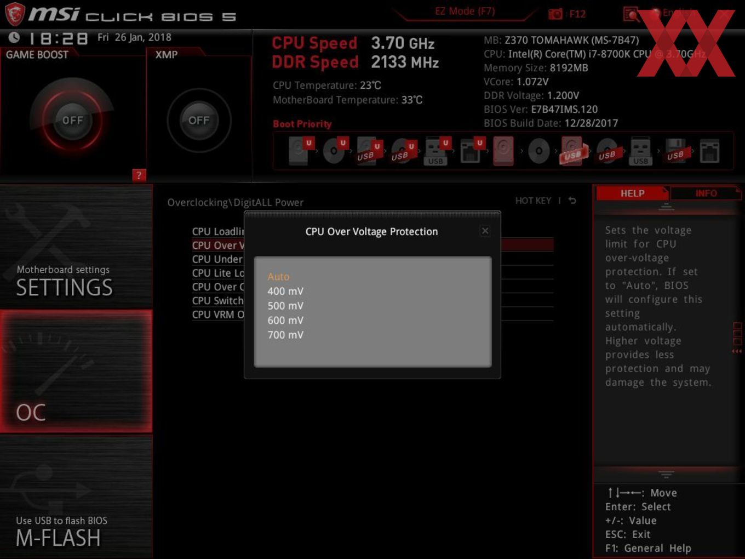The width and height of the screenshot is (745, 559).
Task: Click the Overclocking\DigitALL Power breadcrumb
Action: (x=235, y=202)
